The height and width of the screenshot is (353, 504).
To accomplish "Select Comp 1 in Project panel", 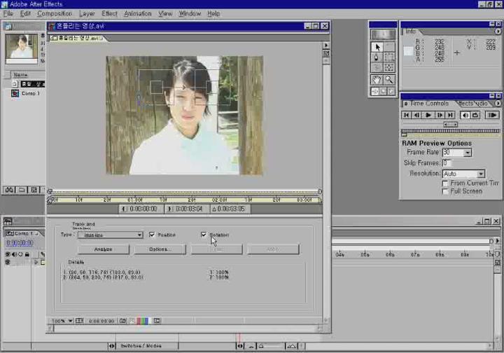I will (31, 93).
